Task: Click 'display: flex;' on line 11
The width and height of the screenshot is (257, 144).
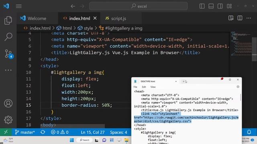Action: 80,79
